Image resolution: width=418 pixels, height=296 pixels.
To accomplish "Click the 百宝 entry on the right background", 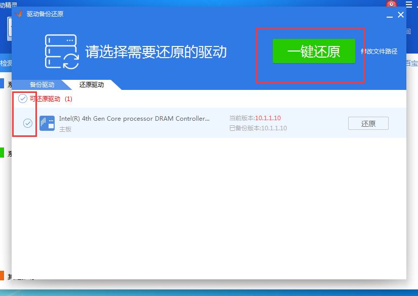I will 413,64.
